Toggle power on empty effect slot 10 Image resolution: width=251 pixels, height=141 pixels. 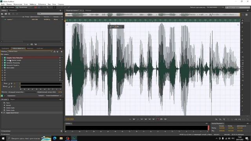coord(5,80)
